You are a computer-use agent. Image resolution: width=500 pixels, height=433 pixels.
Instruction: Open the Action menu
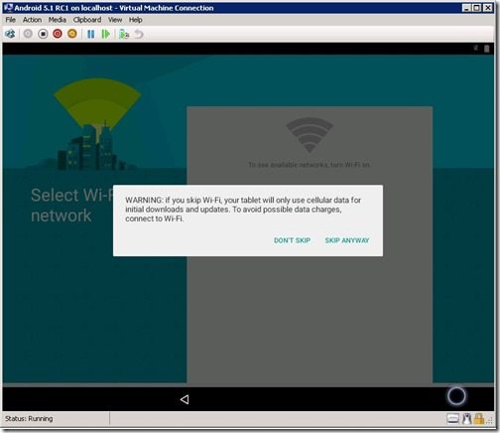click(32, 20)
